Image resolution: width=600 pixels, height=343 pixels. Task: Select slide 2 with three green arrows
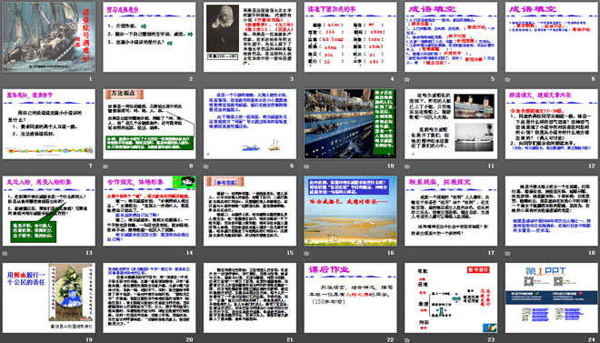(x=149, y=37)
